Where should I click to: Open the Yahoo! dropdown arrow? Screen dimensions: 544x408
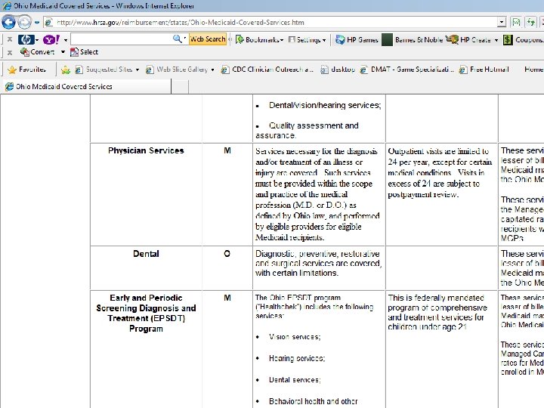[65, 40]
